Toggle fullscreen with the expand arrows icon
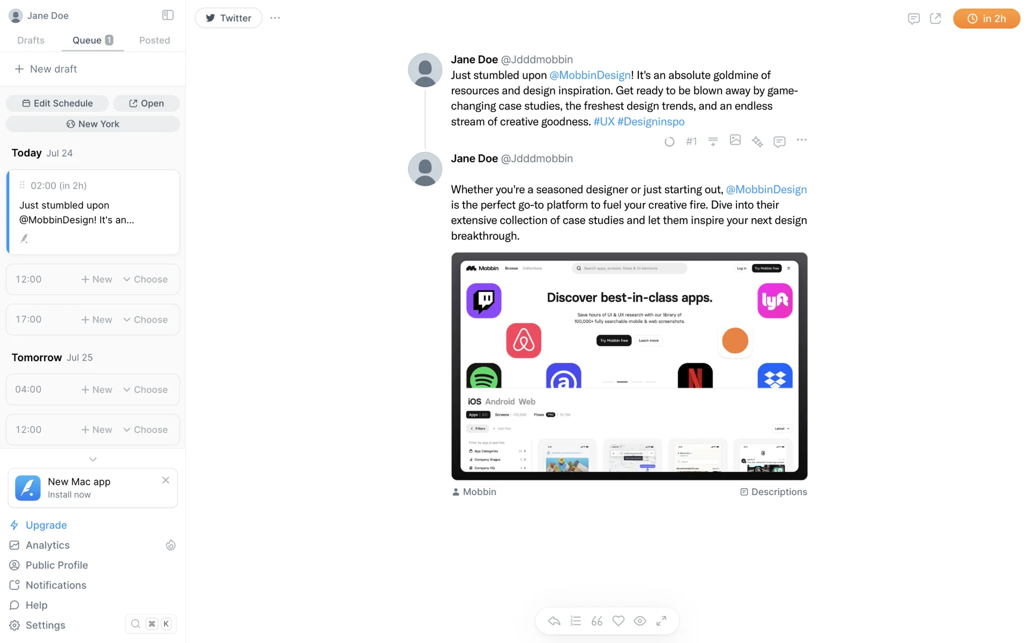 [661, 620]
